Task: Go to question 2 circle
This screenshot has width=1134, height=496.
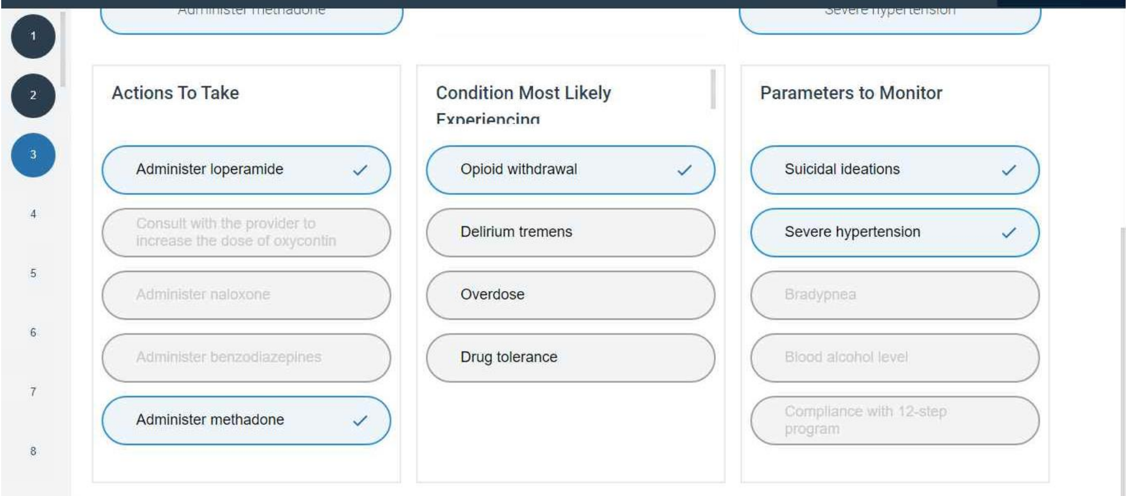Action: [33, 96]
